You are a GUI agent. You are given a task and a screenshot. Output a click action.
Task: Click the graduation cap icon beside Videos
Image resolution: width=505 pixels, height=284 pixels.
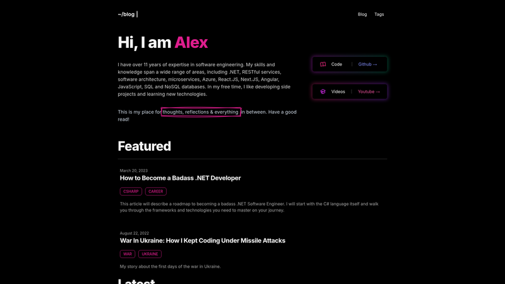point(323,92)
